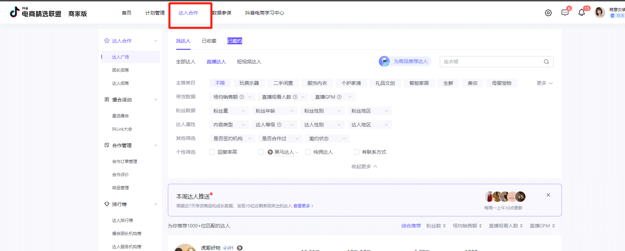Image resolution: width=625 pixels, height=251 pixels.
Task: Open the messages chat icon with badge 6
Action: (565, 13)
